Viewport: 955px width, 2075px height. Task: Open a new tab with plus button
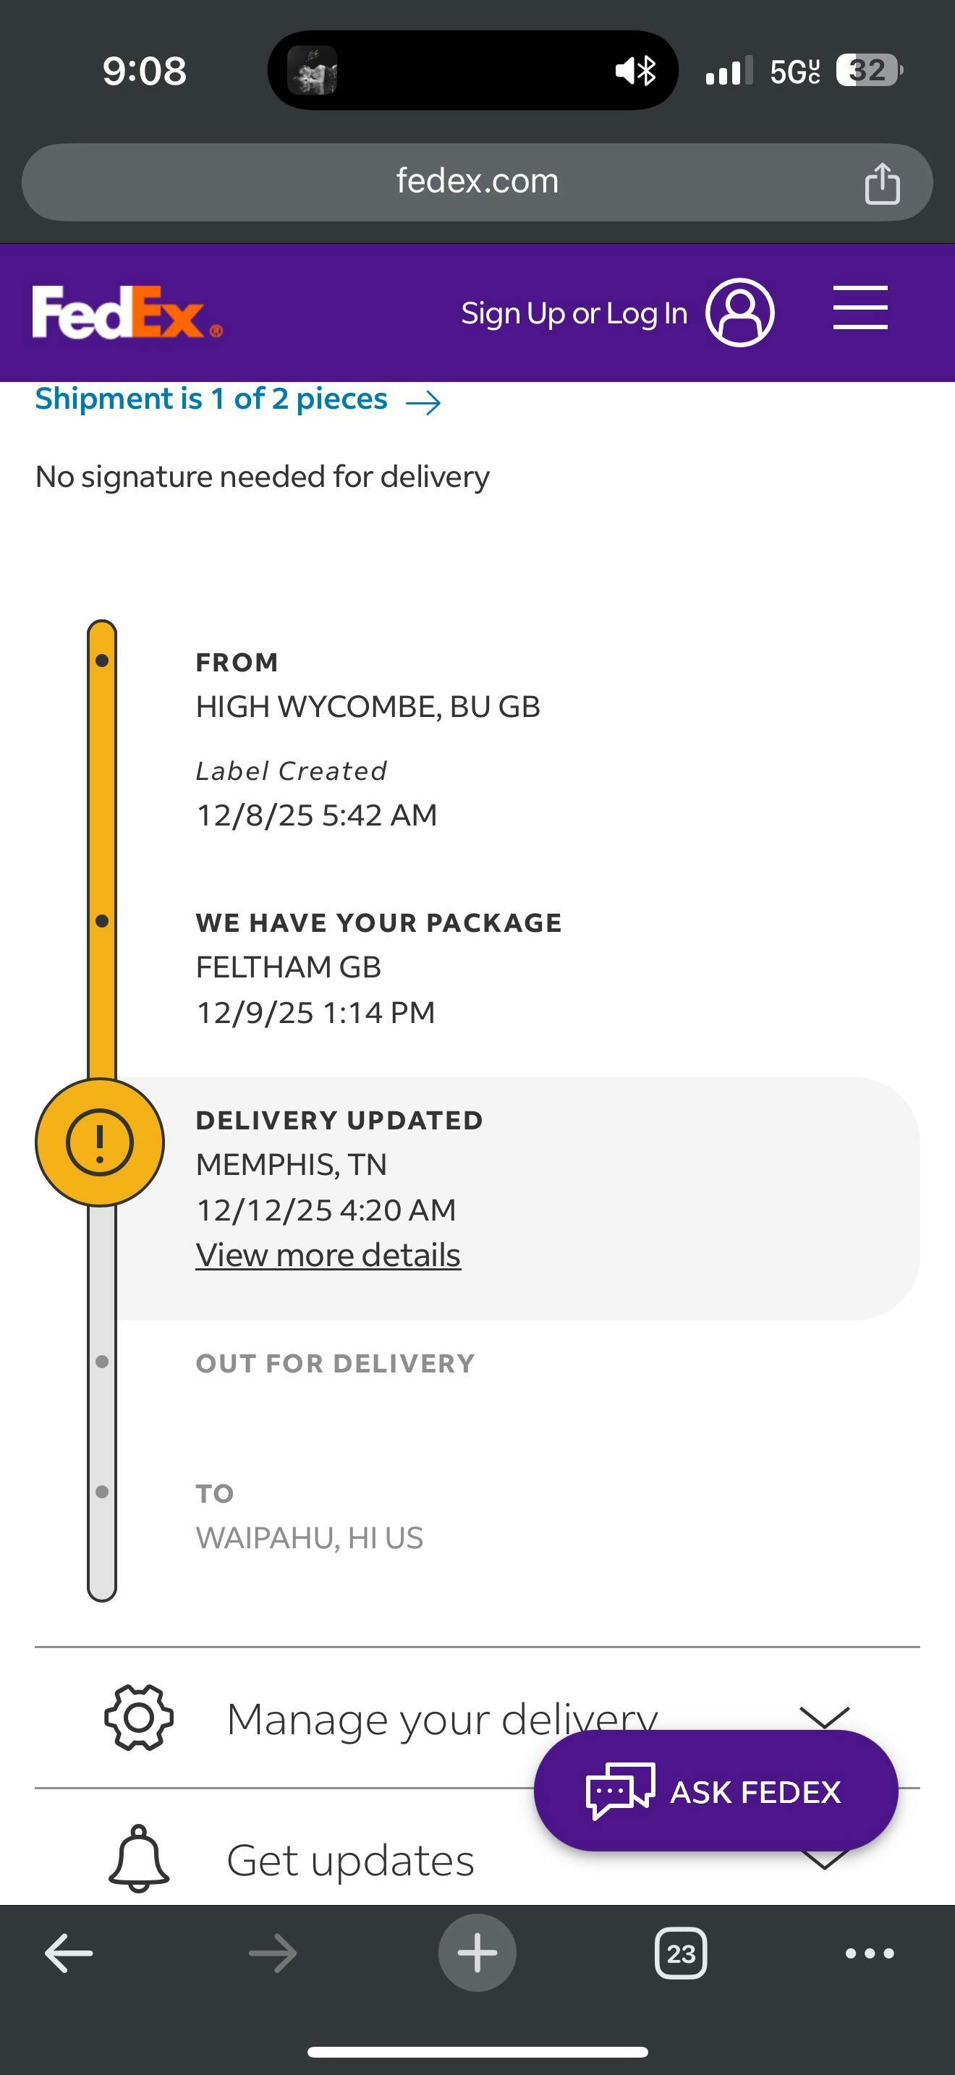click(x=477, y=1953)
